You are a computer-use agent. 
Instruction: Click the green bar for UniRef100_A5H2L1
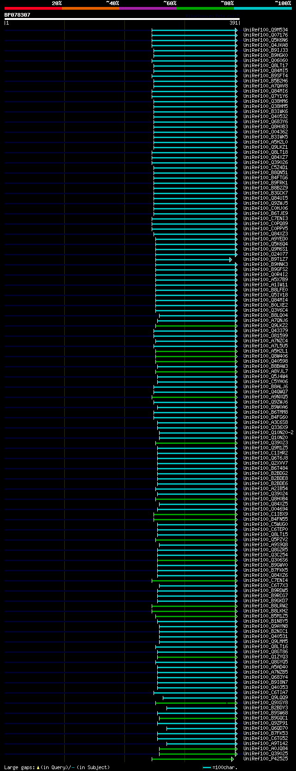pyautogui.click(x=196, y=351)
